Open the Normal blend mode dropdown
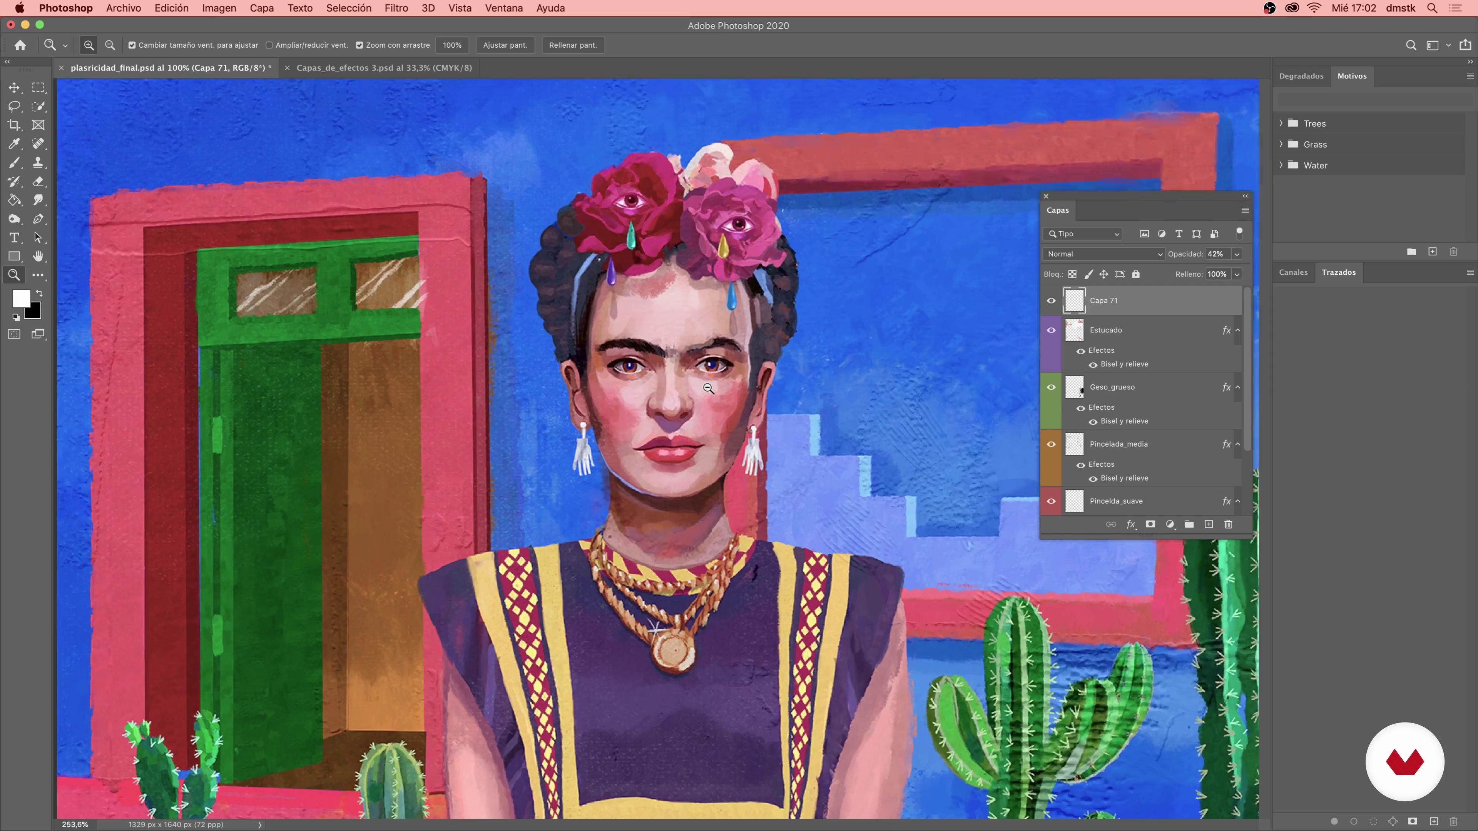 (1104, 254)
